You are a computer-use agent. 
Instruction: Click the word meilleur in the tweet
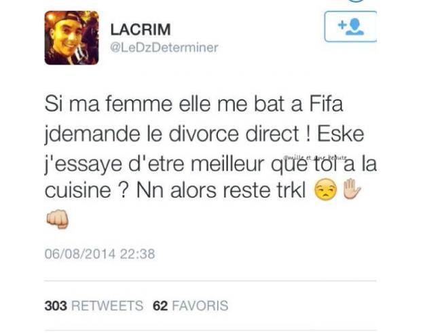227,164
